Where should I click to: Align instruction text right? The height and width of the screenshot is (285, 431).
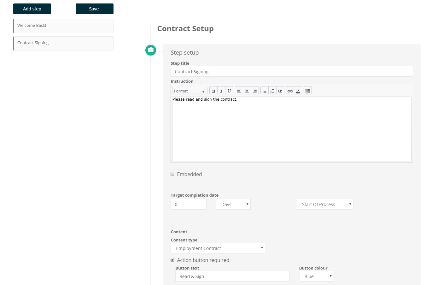(x=255, y=91)
